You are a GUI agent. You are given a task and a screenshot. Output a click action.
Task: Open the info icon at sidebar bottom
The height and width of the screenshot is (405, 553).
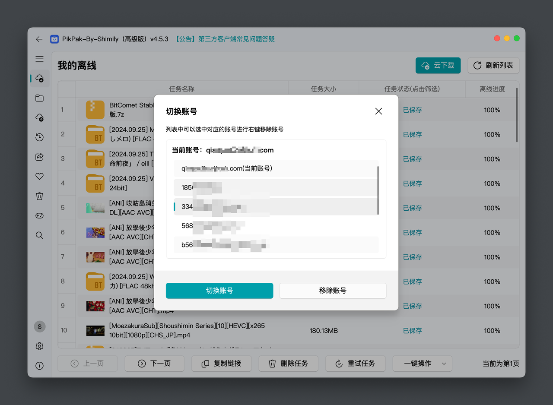pos(39,366)
